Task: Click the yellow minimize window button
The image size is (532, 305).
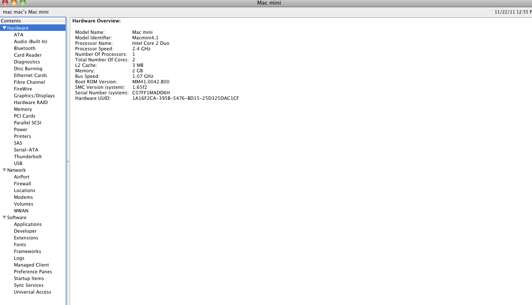Action: [x=14, y=3]
